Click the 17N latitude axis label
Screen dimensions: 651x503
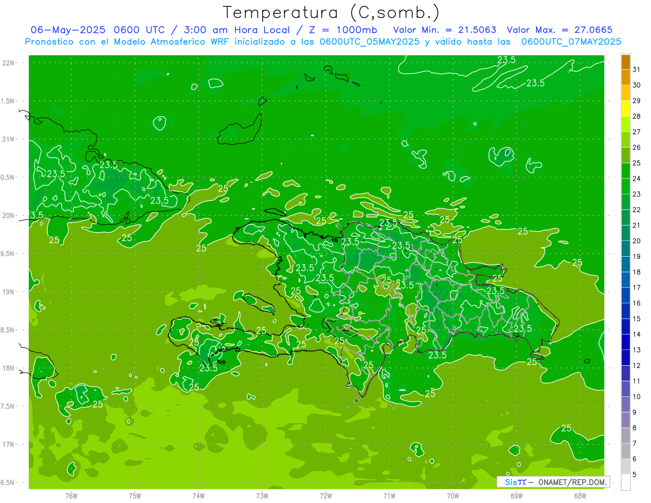(x=8, y=444)
